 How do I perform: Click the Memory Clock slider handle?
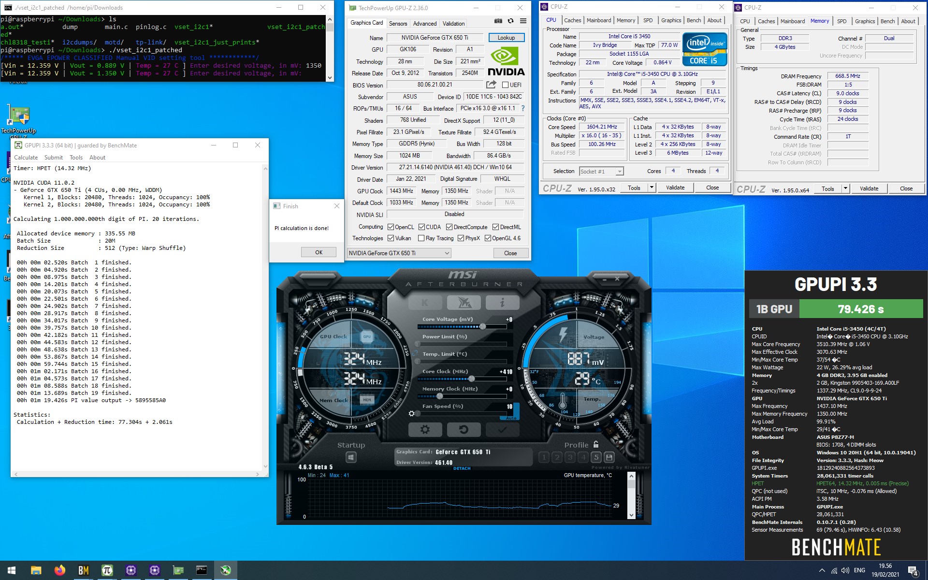439,396
